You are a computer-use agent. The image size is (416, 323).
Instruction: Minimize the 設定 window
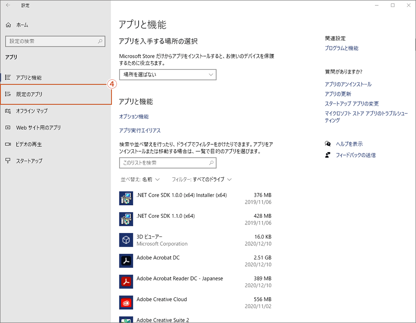[x=376, y=5]
